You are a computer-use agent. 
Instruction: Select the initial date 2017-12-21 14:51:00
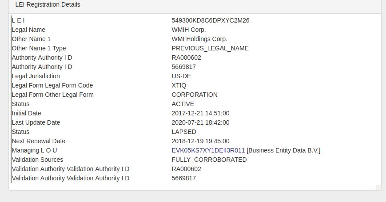(x=200, y=113)
